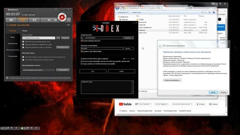Enable Bandicam autostart timer checkbox

23,60
